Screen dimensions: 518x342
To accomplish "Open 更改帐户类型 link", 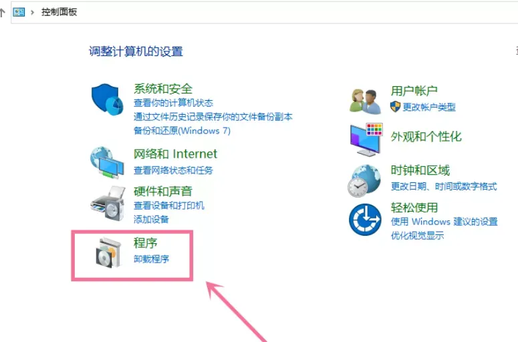I will (x=429, y=107).
